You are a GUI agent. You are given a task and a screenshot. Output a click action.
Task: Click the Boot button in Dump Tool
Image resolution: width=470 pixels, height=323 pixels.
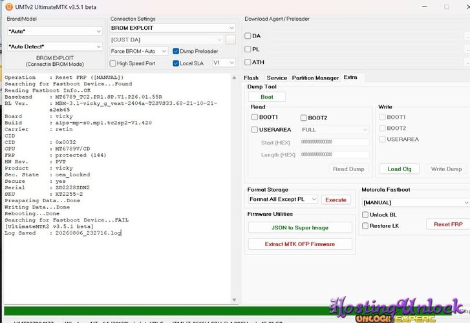[267, 97]
